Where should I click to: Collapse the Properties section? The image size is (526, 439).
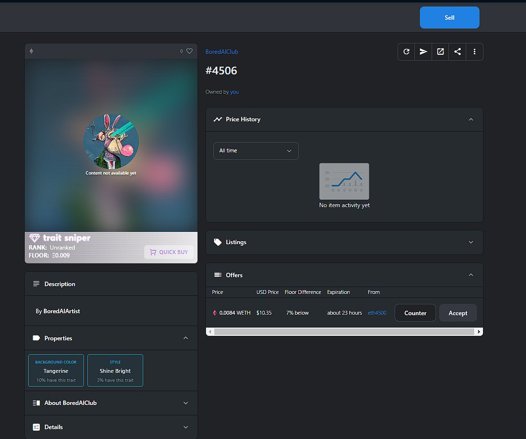pos(186,338)
